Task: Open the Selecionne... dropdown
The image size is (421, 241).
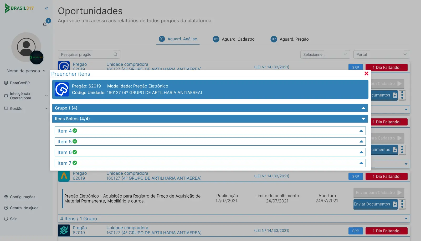Action: 325,54
